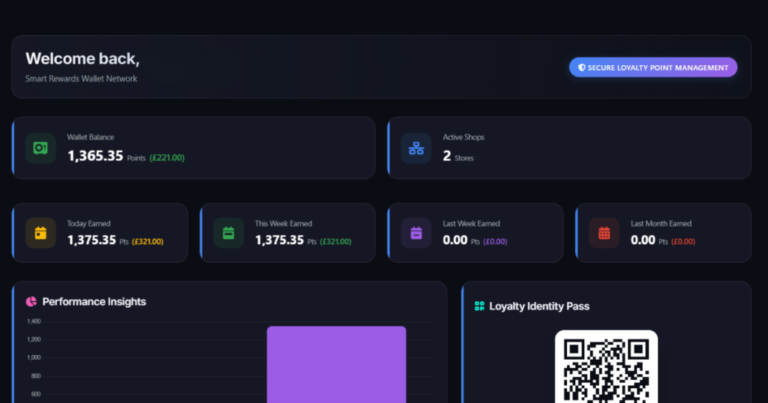
Task: Click the "Performance Insights" heading
Action: [x=94, y=302]
